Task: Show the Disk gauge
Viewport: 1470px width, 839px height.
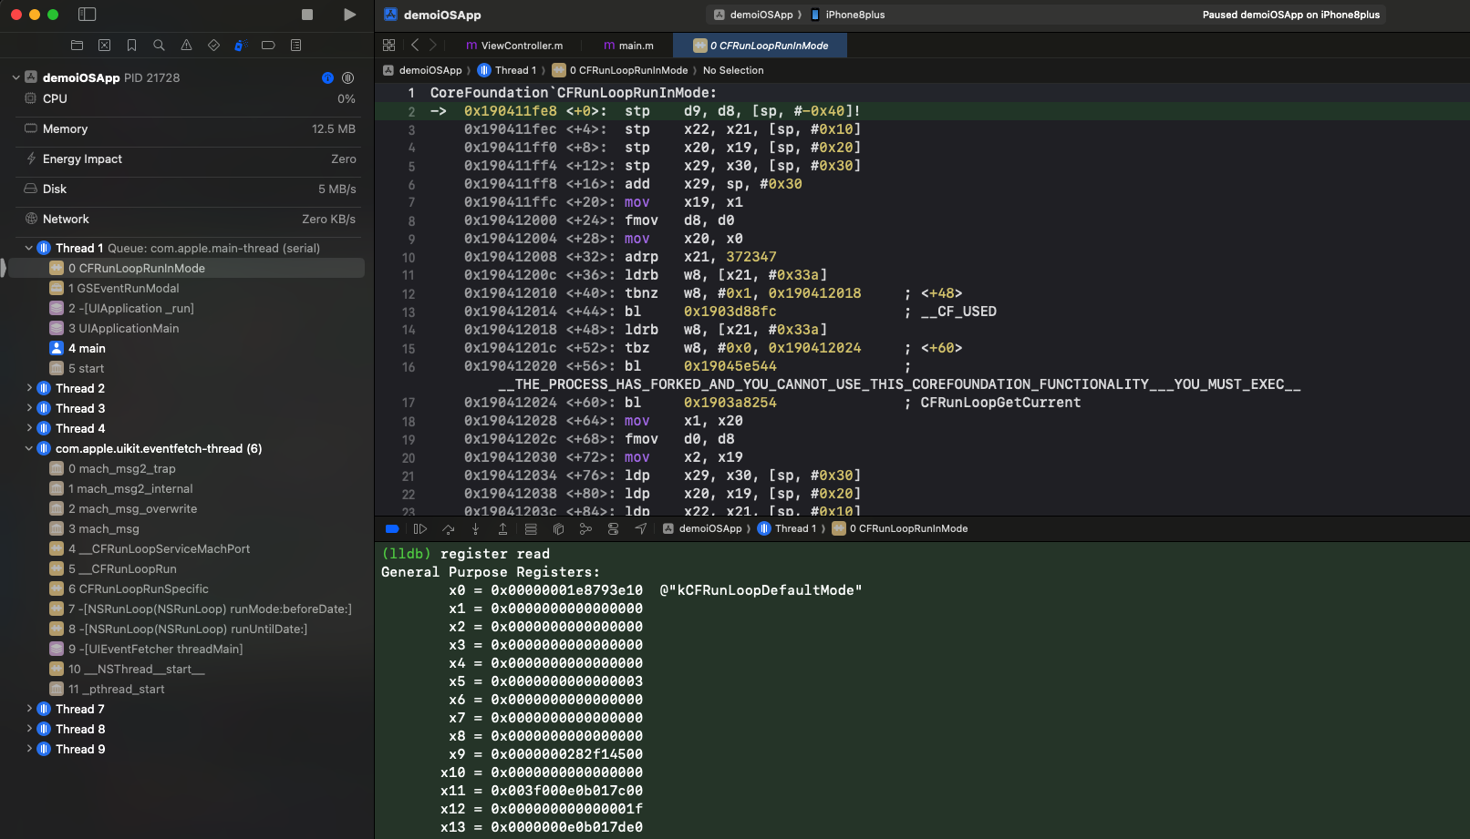Action: pyautogui.click(x=190, y=189)
